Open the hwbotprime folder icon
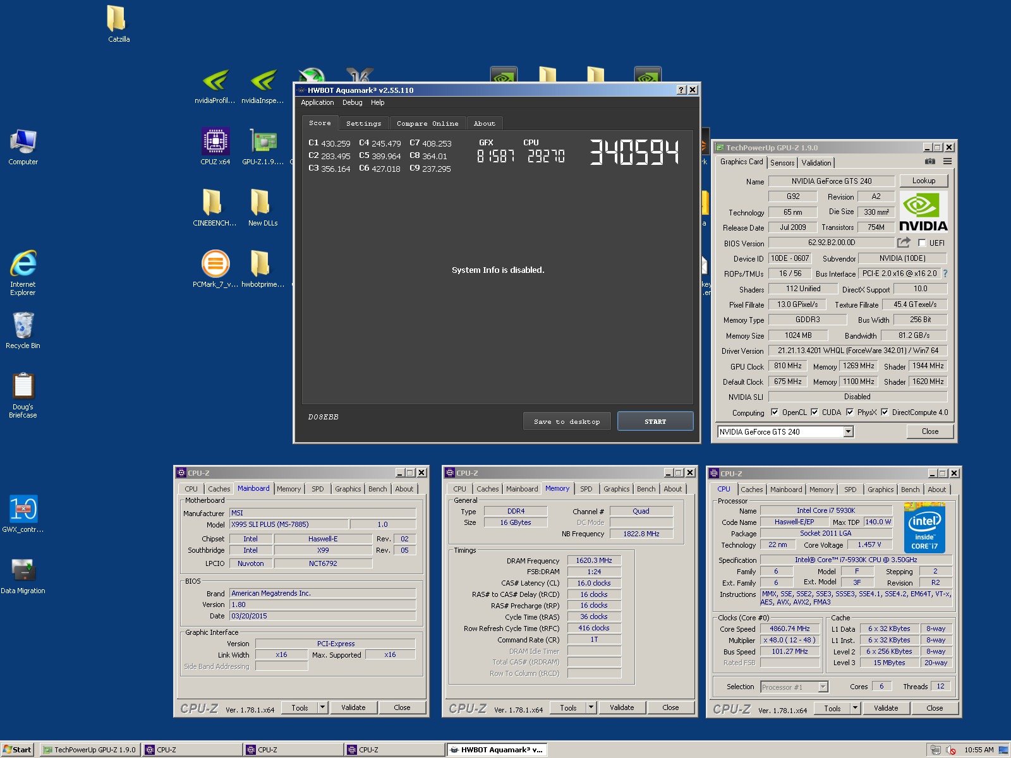1011x758 pixels. 263,269
